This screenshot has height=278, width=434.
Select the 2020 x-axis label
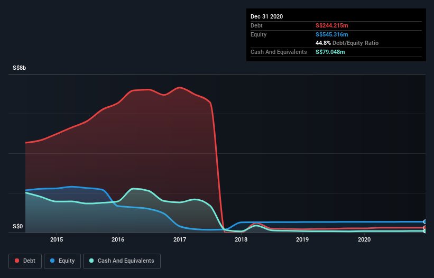(364, 239)
